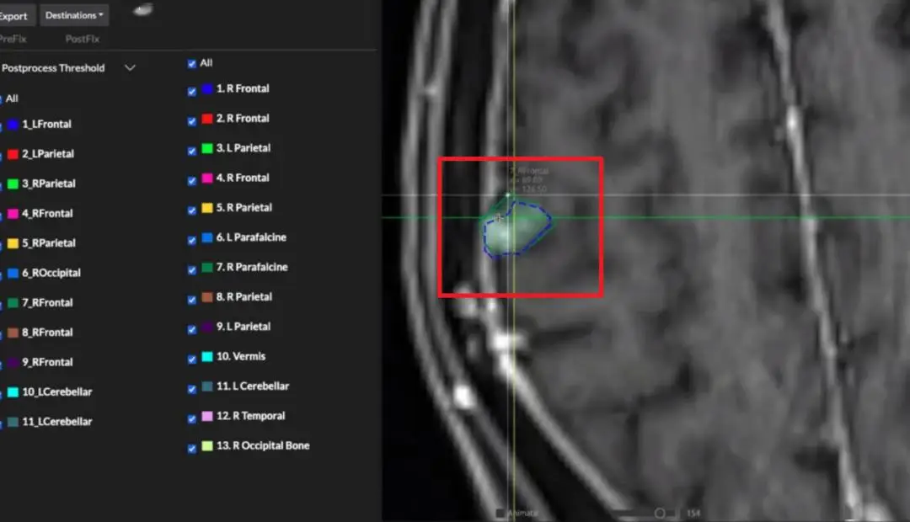Click teal swatch of 11. L Cerebellar
The height and width of the screenshot is (522, 910).
pos(207,386)
